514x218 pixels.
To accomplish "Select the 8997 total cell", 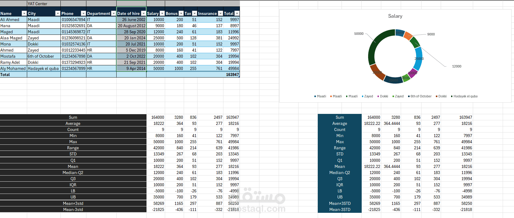I will pyautogui.click(x=231, y=26).
